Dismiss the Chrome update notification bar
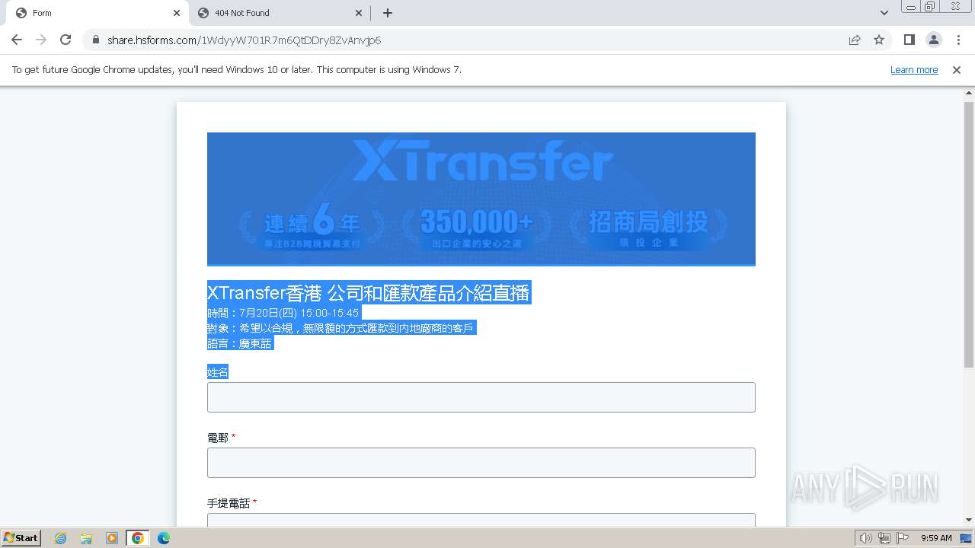Screen dimensions: 975x548 click(x=957, y=70)
